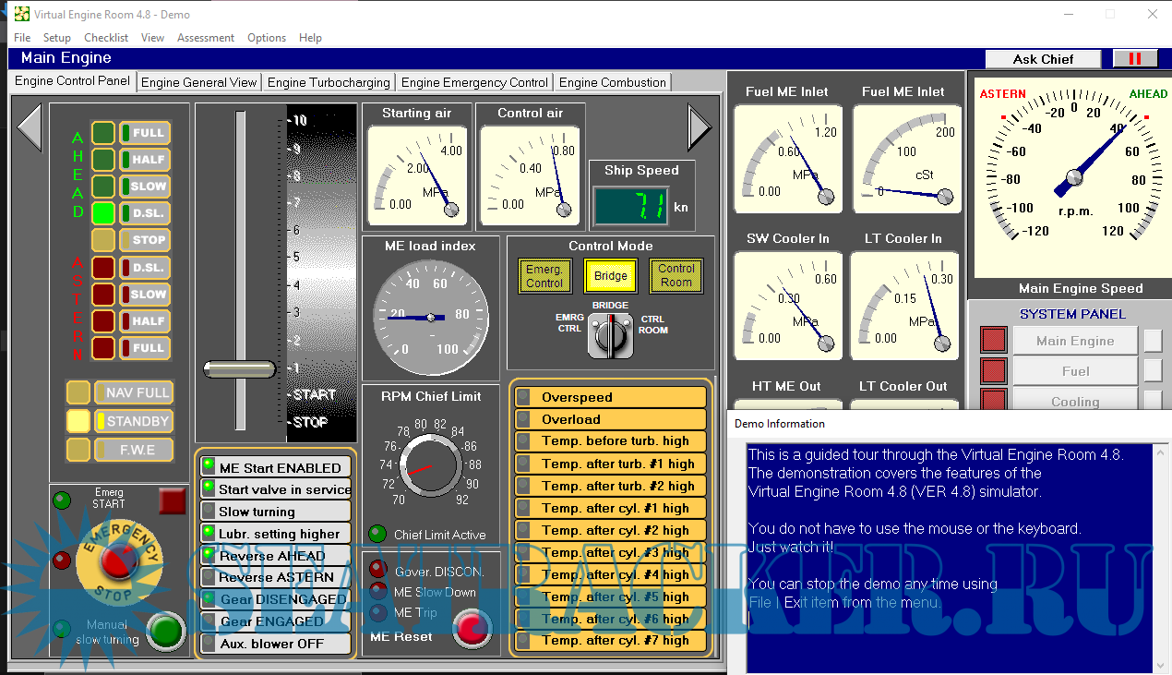Image resolution: width=1172 pixels, height=675 pixels.
Task: Click the red indicator beside Main Engine
Action: tap(993, 341)
